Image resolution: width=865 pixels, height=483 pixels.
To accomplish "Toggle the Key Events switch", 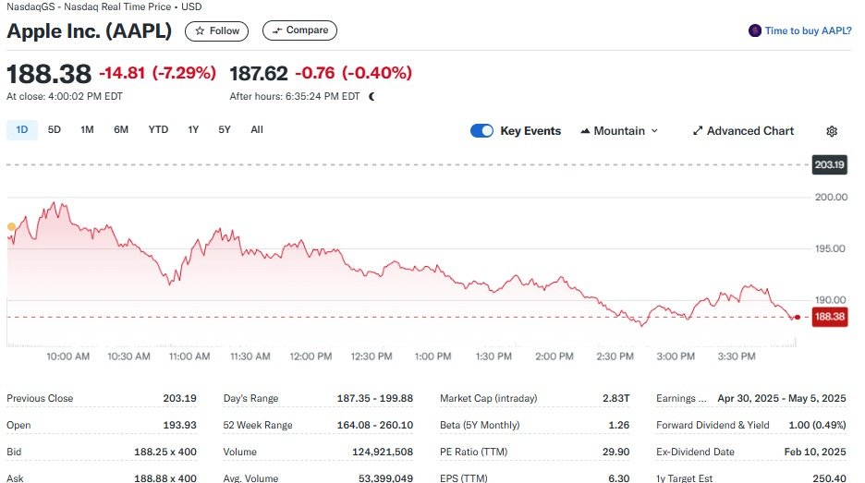I will [x=481, y=131].
